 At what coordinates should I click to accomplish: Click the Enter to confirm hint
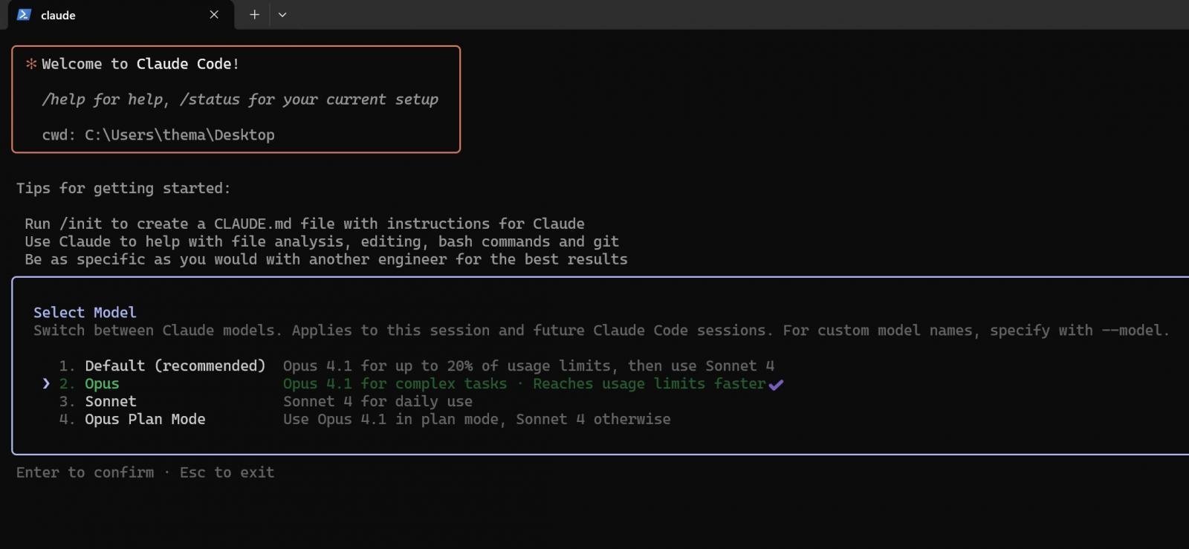click(85, 472)
